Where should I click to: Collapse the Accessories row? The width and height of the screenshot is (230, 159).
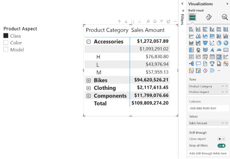coord(88,42)
